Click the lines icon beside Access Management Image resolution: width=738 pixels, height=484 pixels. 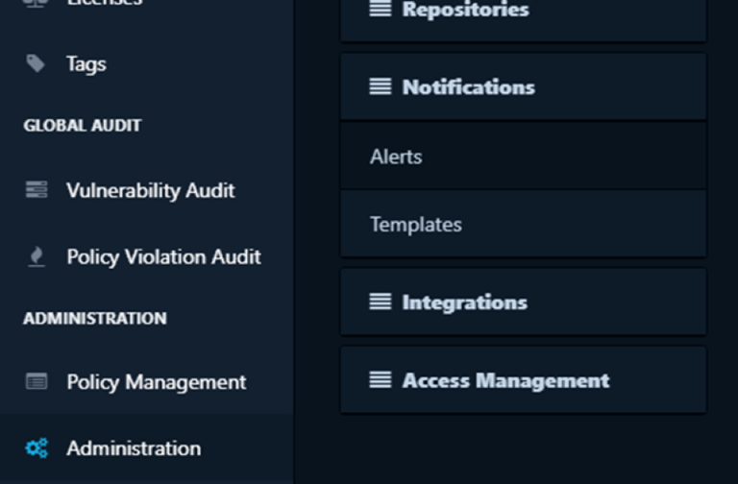coord(381,379)
